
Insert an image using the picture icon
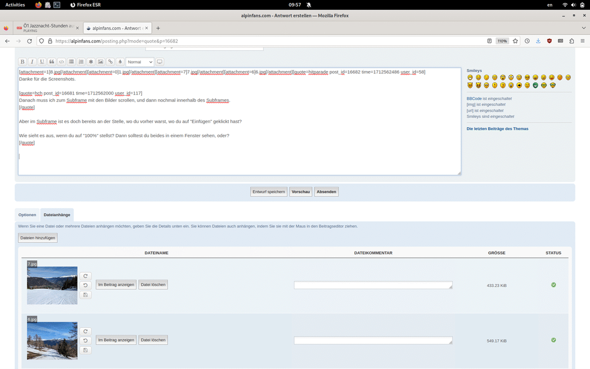(101, 61)
